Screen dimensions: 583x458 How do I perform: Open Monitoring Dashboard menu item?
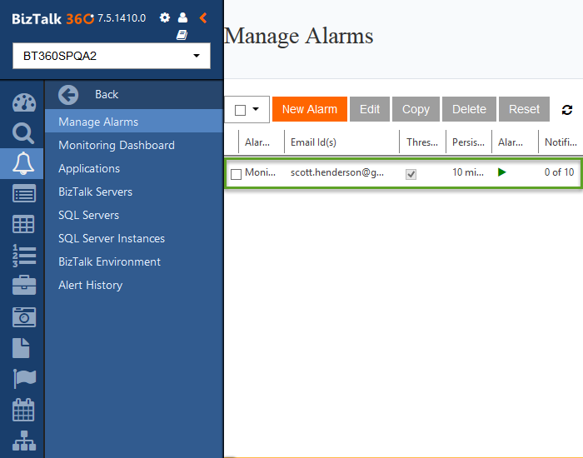click(x=117, y=145)
